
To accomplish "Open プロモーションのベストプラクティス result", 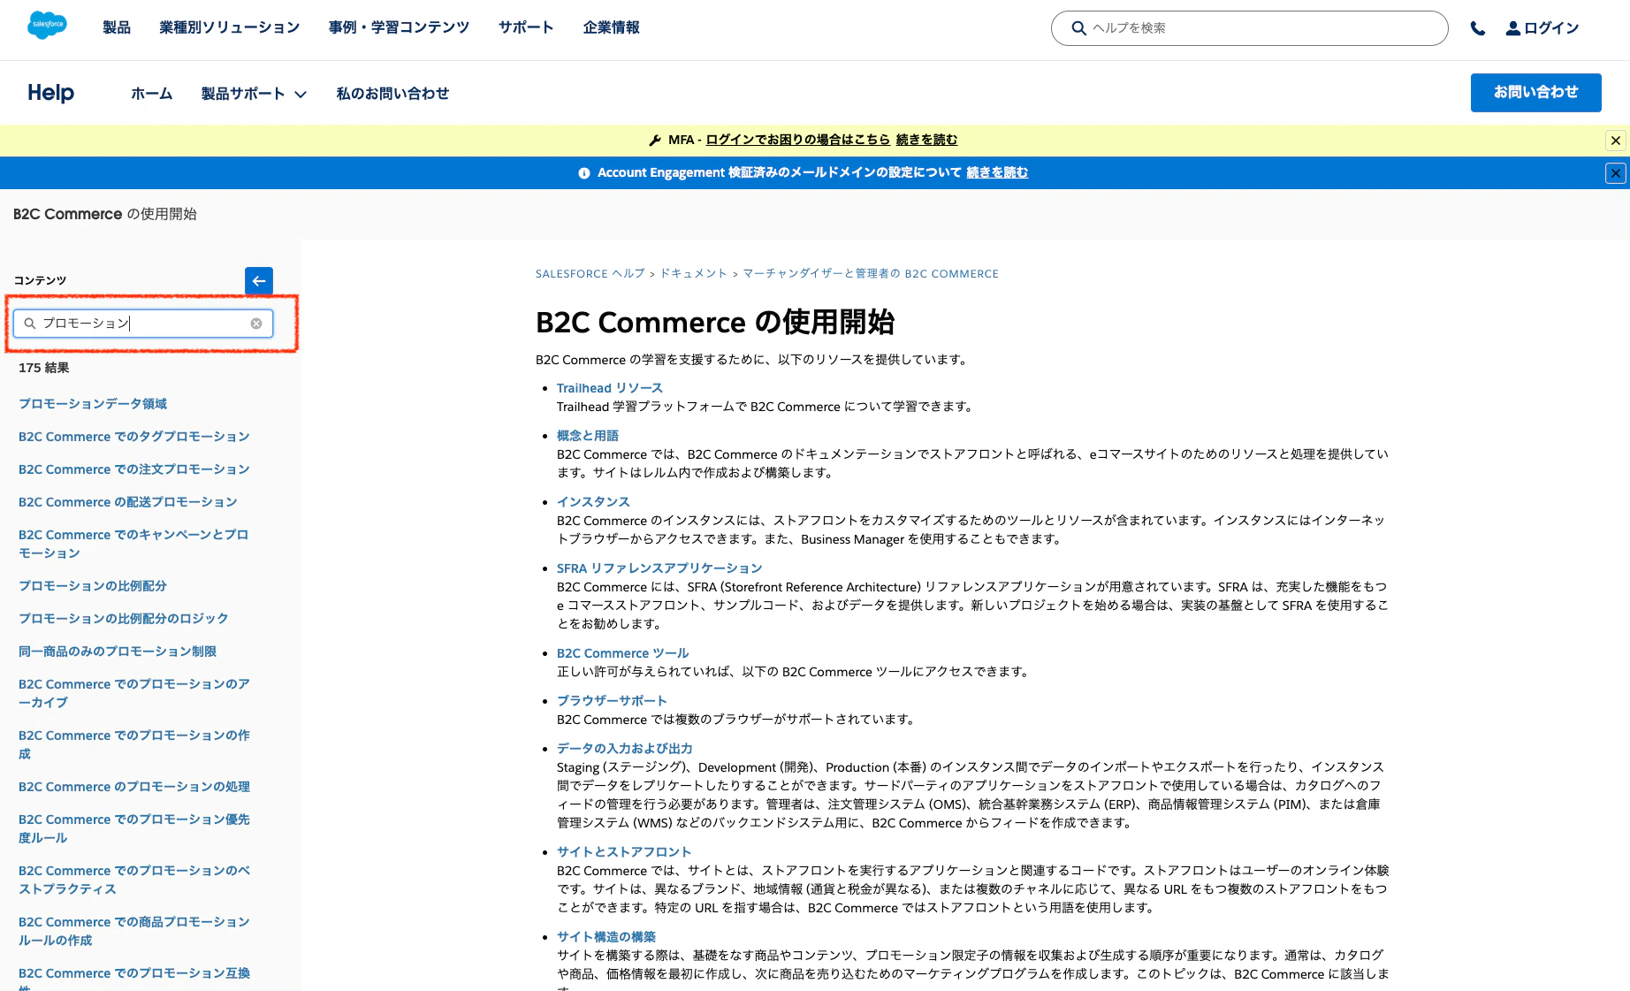I will pyautogui.click(x=134, y=880).
